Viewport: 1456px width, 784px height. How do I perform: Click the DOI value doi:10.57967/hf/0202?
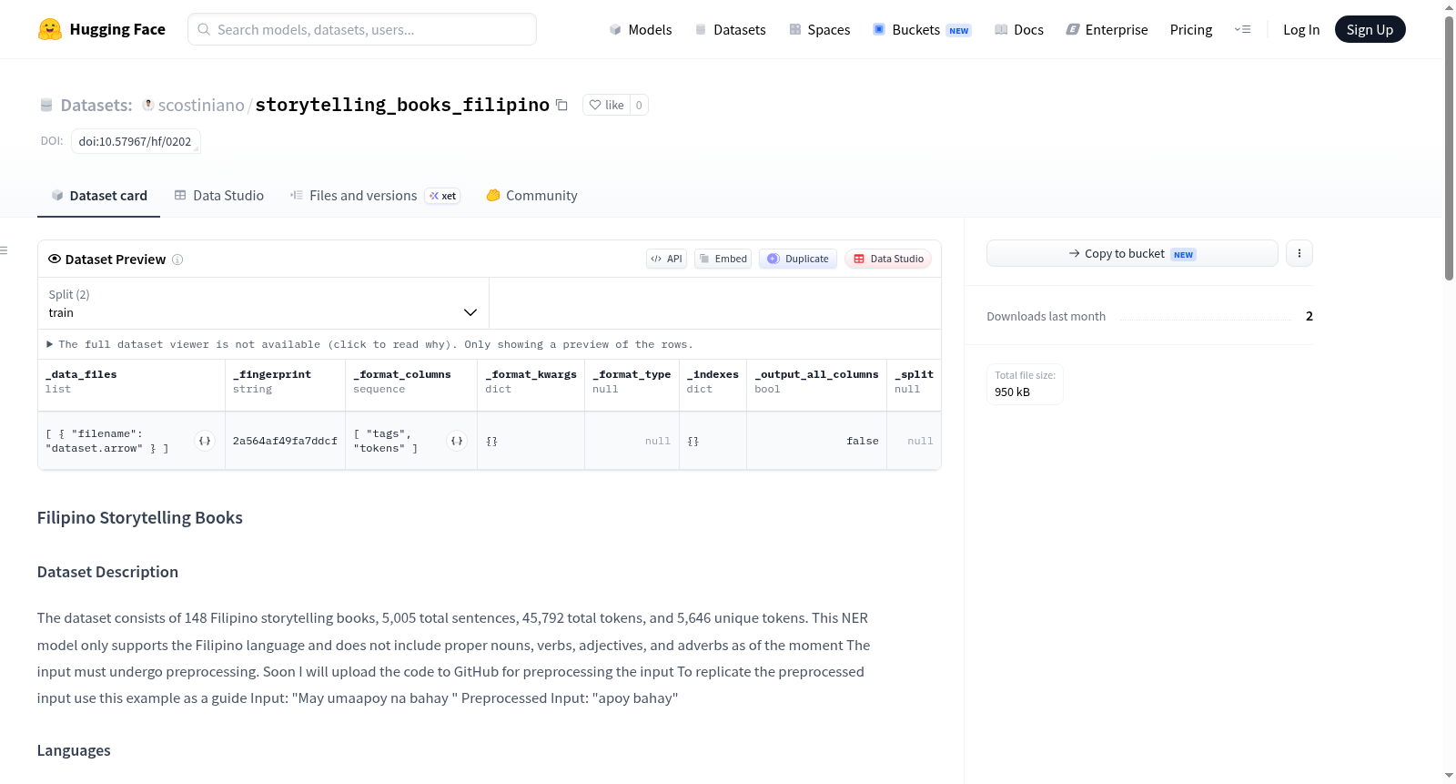point(136,141)
